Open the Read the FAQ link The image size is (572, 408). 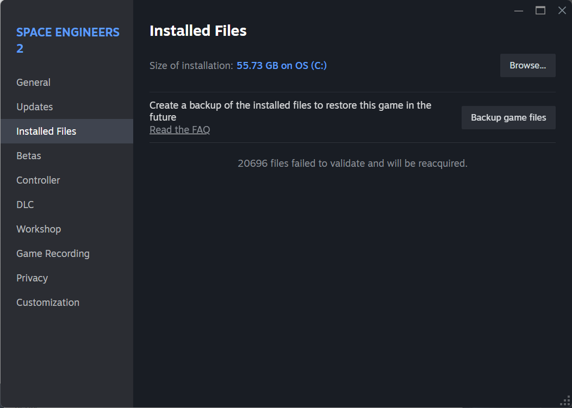pyautogui.click(x=179, y=130)
